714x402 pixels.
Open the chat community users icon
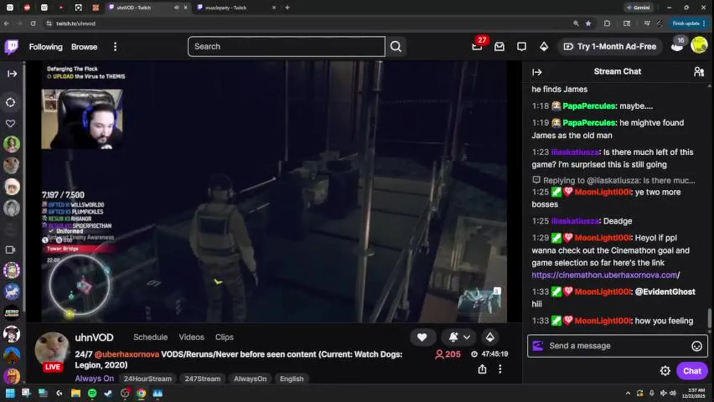699,71
